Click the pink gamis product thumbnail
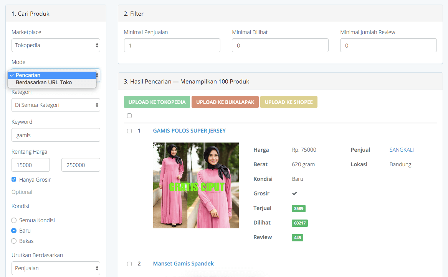 (196, 185)
